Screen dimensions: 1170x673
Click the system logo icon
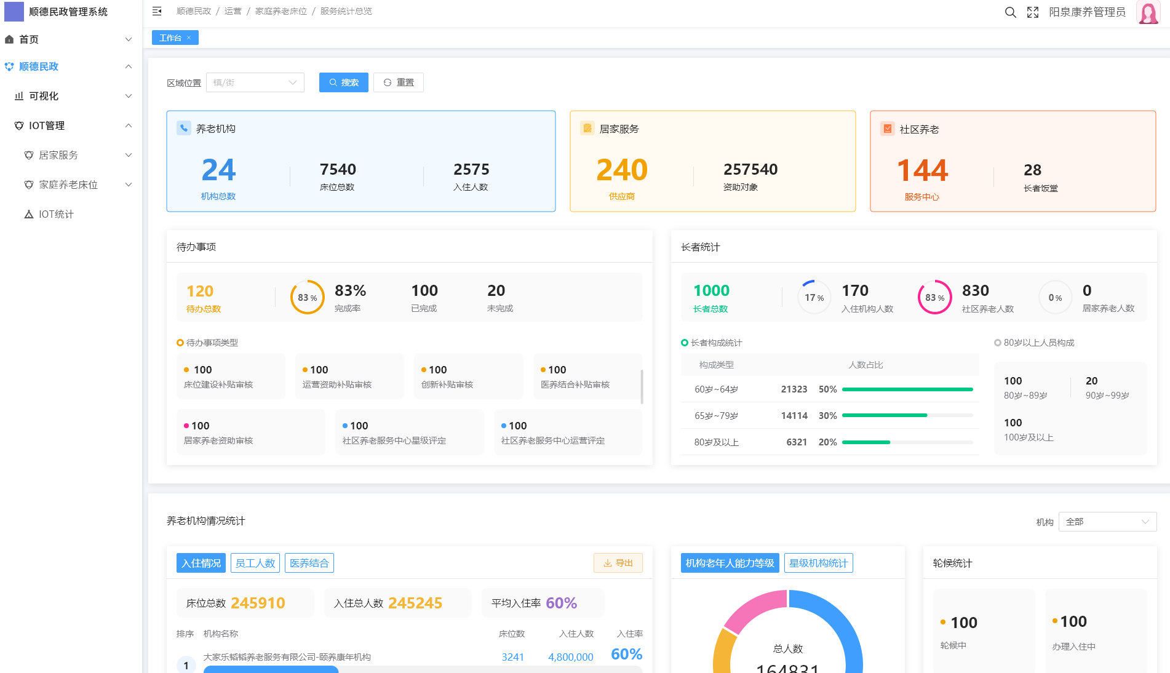tap(14, 12)
